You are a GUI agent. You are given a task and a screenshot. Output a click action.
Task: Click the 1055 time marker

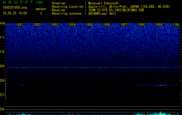click(x=89, y=25)
